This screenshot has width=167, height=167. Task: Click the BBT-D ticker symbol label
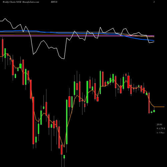click(54, 2)
